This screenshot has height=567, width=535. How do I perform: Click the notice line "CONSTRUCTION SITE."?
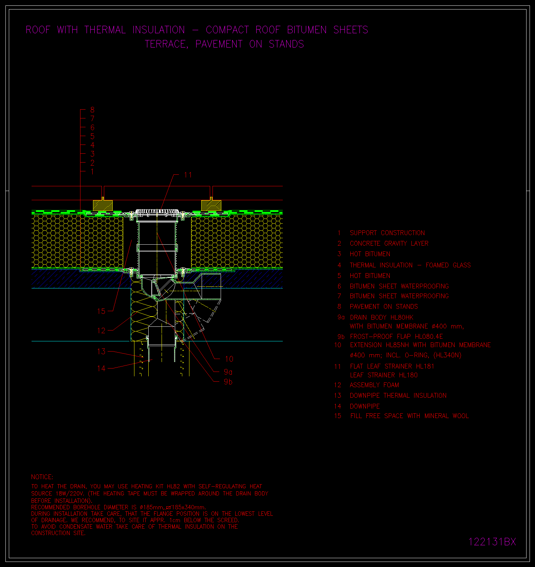point(58,533)
